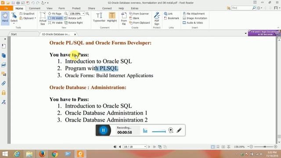The image size is (281, 158).
Task: Go to the first page
Action: tap(115, 147)
